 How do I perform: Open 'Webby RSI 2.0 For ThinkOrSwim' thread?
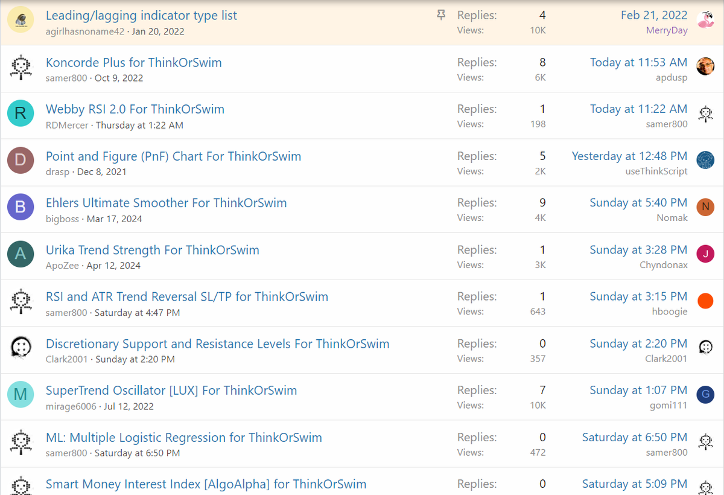[135, 109]
